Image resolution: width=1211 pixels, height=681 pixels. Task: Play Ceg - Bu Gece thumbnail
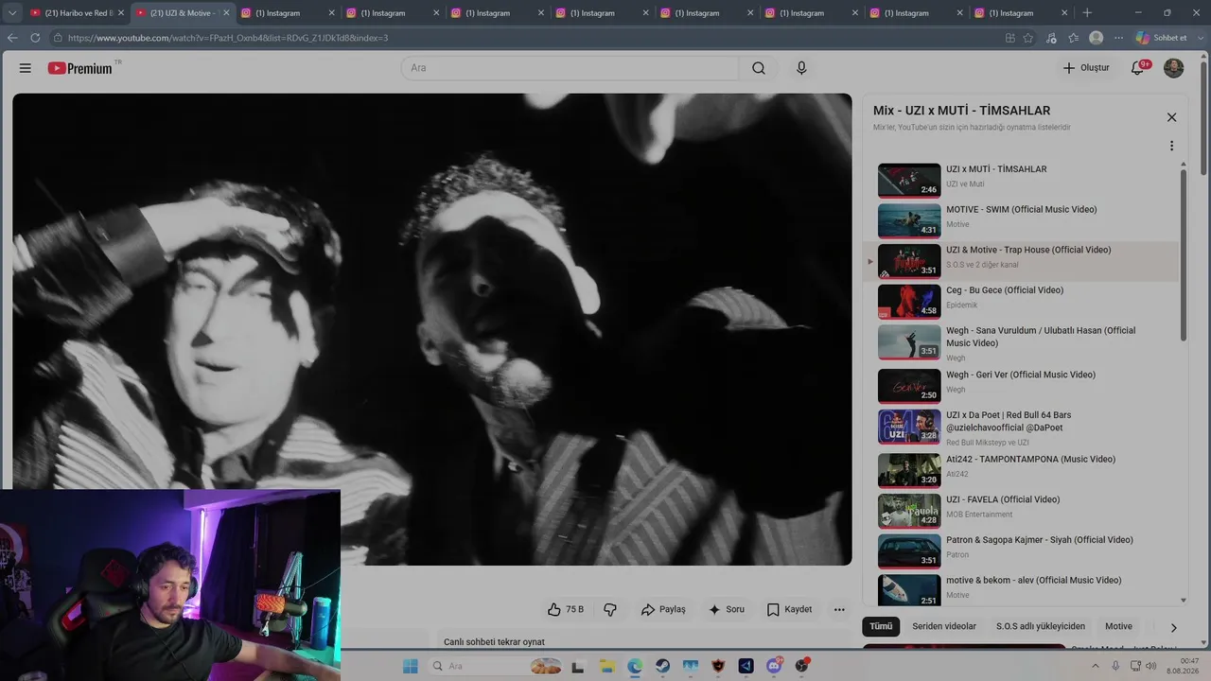(909, 302)
